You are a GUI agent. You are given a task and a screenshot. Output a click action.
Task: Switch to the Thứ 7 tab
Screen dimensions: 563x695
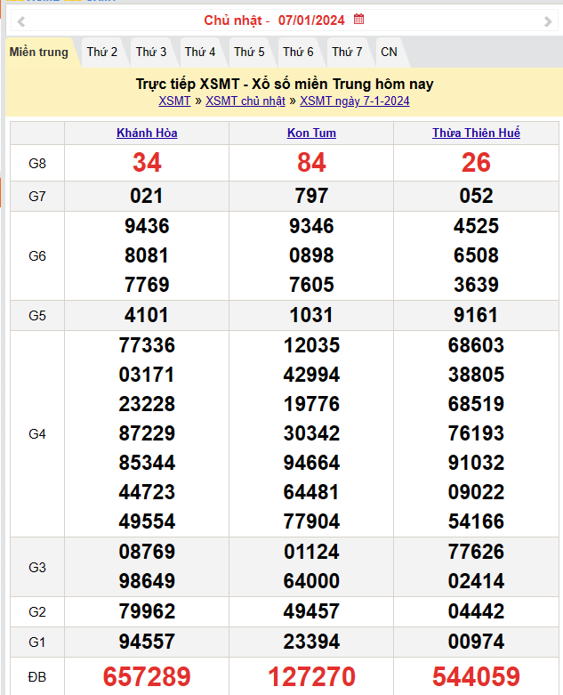click(347, 53)
